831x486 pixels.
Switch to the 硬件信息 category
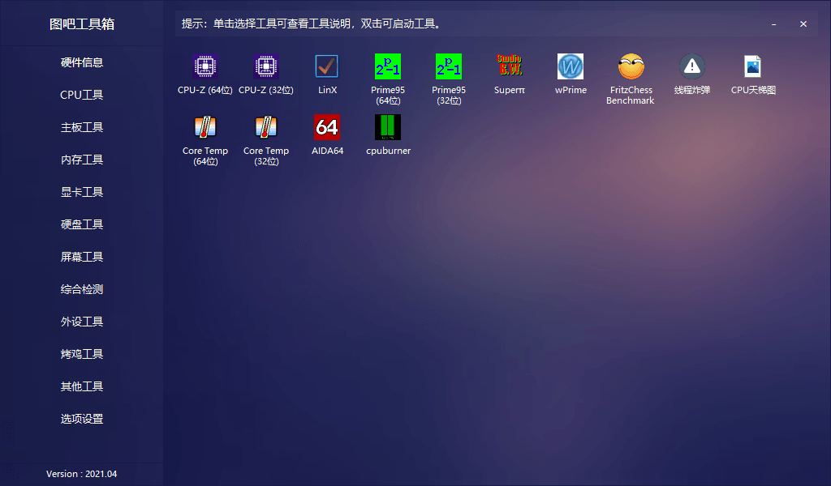click(81, 62)
